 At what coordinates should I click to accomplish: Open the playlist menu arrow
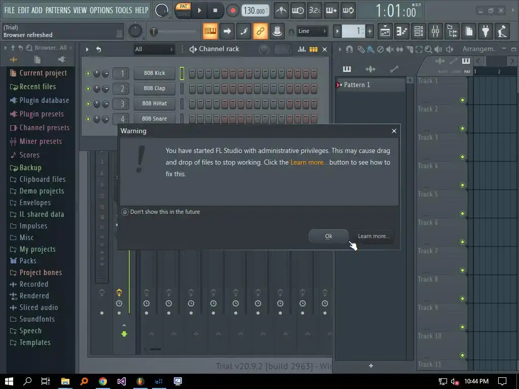click(340, 49)
